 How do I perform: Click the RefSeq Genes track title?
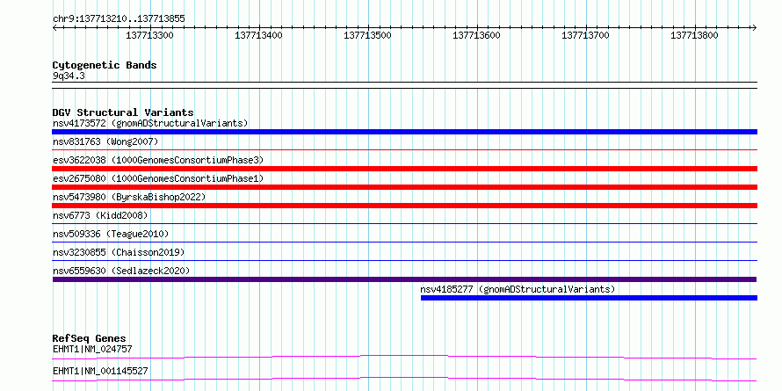(89, 338)
